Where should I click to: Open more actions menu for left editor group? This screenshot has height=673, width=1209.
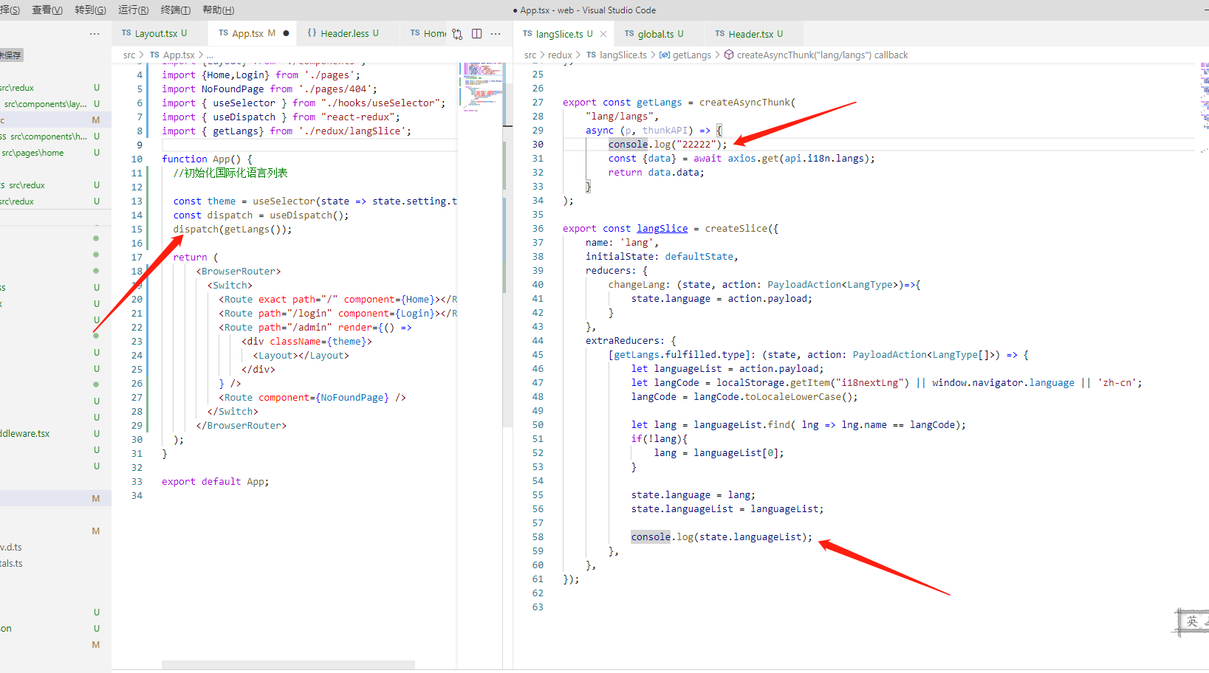496,33
